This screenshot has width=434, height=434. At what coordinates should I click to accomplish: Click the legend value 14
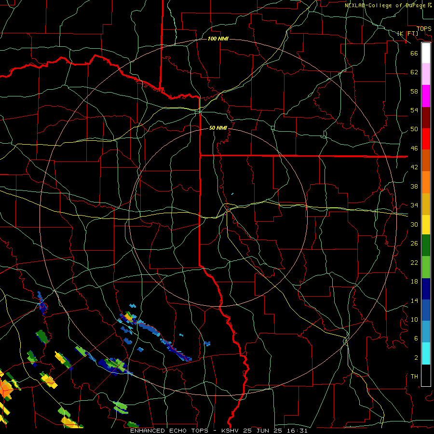coord(414,300)
